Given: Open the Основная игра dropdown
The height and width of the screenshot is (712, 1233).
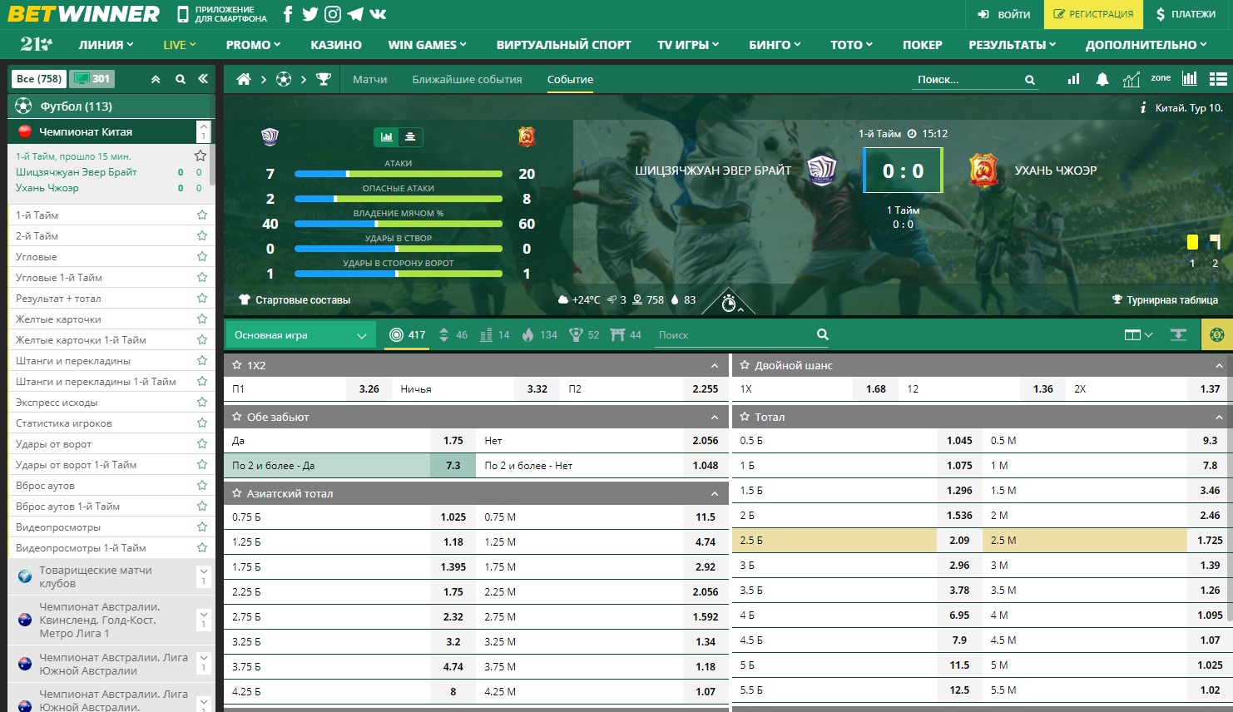Looking at the screenshot, I should pos(300,334).
